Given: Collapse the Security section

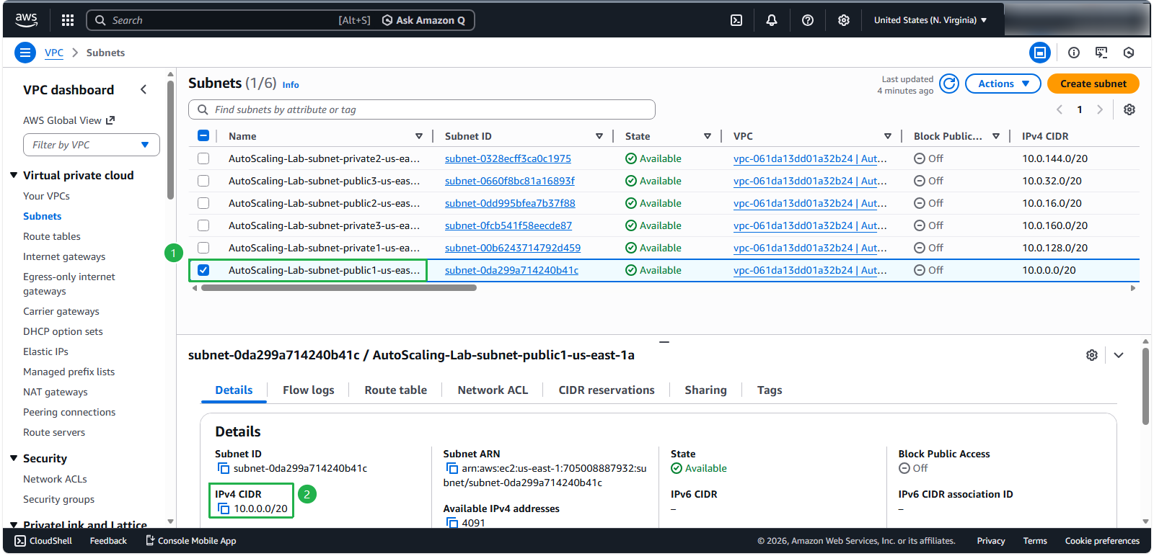Looking at the screenshot, I should click(14, 458).
